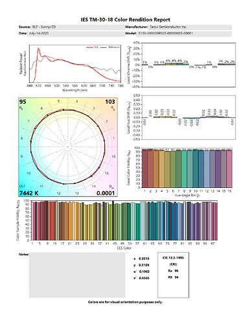The image size is (250, 324).
Task: Click inside the gray Notes box
Action: click(77, 275)
